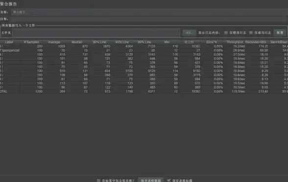The image size is (288, 182).
Task: Click the Throughput column header
Action: (x=235, y=42)
